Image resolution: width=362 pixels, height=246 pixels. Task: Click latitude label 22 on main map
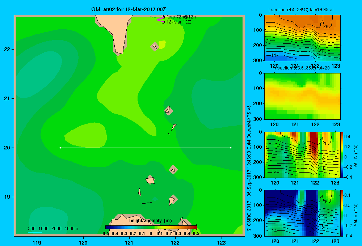click(x=7, y=50)
